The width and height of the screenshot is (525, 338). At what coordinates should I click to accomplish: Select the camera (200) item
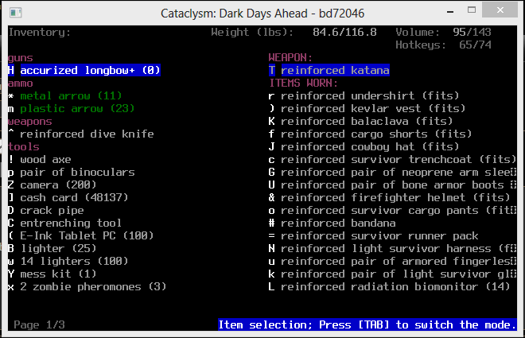pyautogui.click(x=52, y=185)
